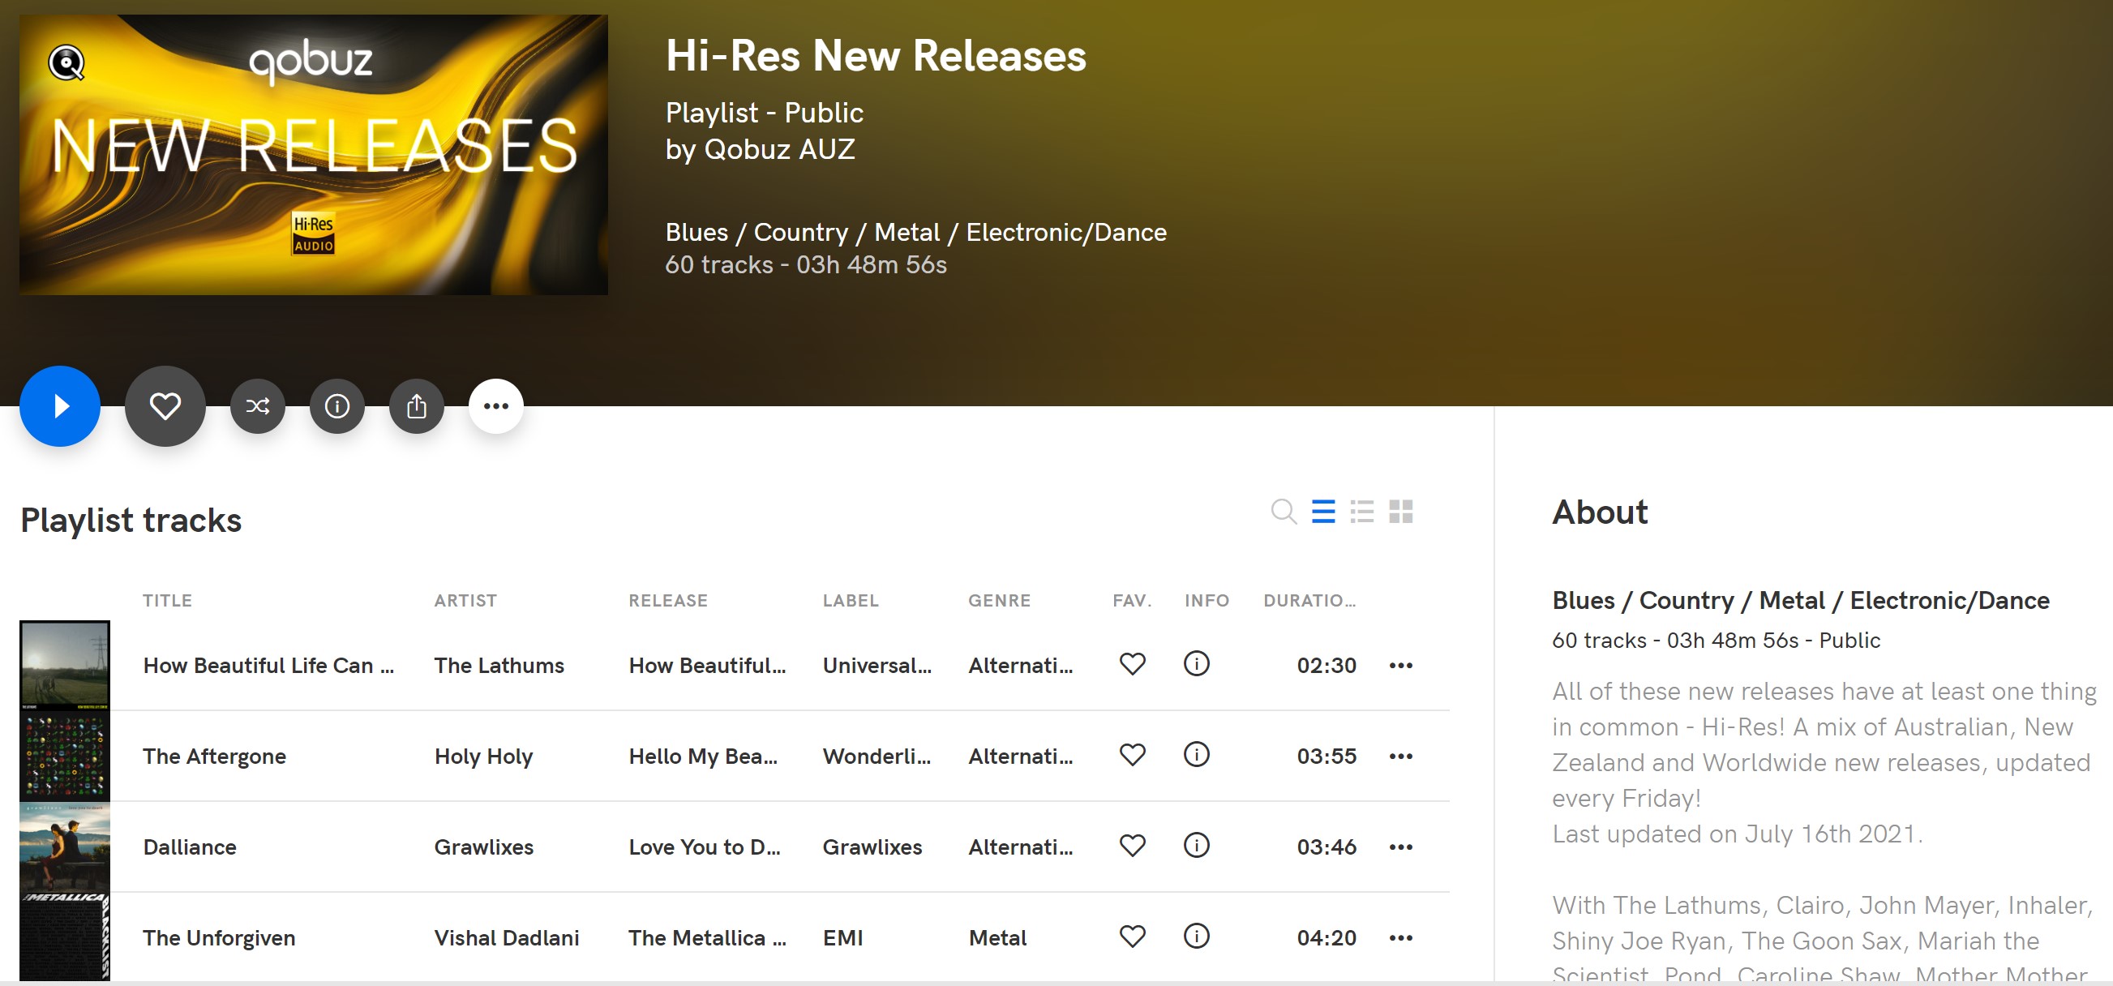The height and width of the screenshot is (986, 2113).
Task: Show info for How Beautiful Life Can track
Action: coord(1197,663)
